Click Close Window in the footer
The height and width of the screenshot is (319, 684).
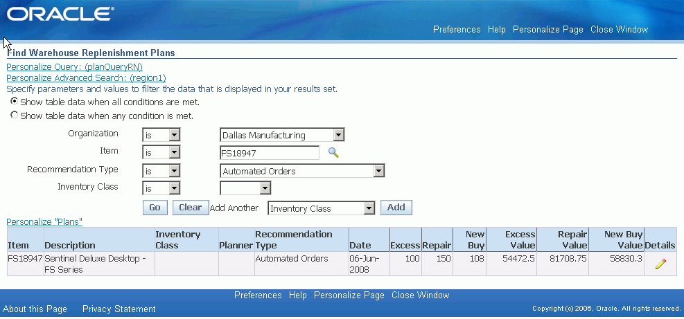[x=420, y=295]
